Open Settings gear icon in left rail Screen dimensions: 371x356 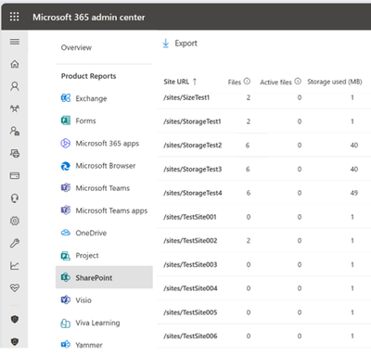[15, 221]
